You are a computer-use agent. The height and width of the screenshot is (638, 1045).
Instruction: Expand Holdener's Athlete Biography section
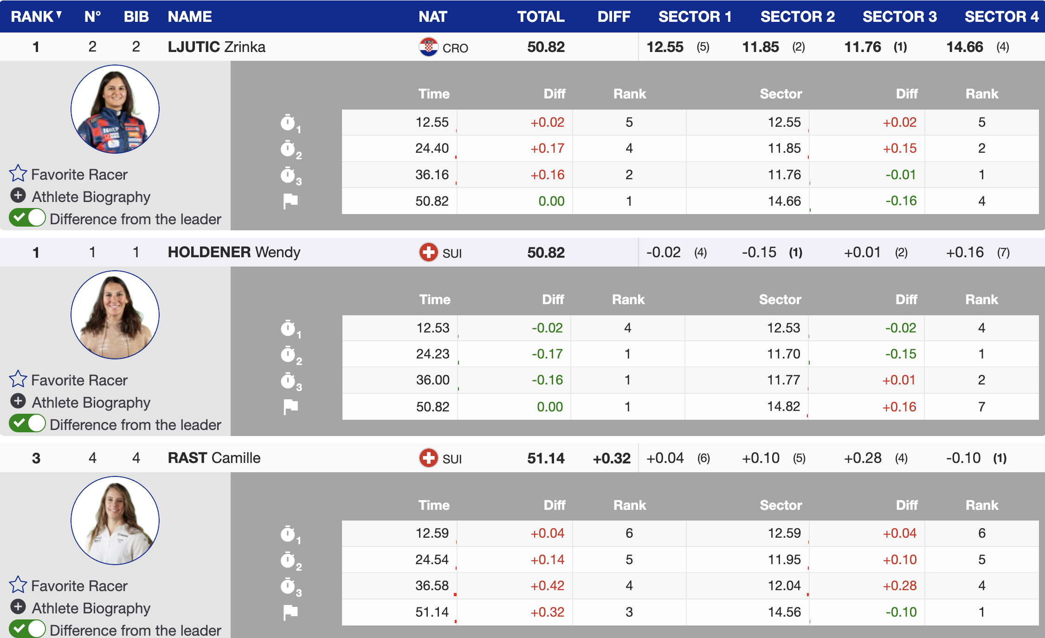click(18, 401)
